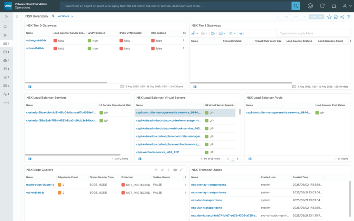
Task: Edit the NSX Edge Clusters widget
Action: pos(162,170)
